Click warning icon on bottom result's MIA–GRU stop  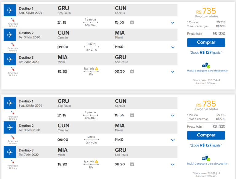pos(96,161)
